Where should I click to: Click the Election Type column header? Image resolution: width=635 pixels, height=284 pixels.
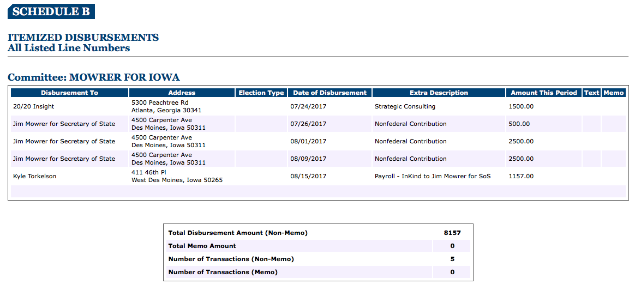point(261,93)
